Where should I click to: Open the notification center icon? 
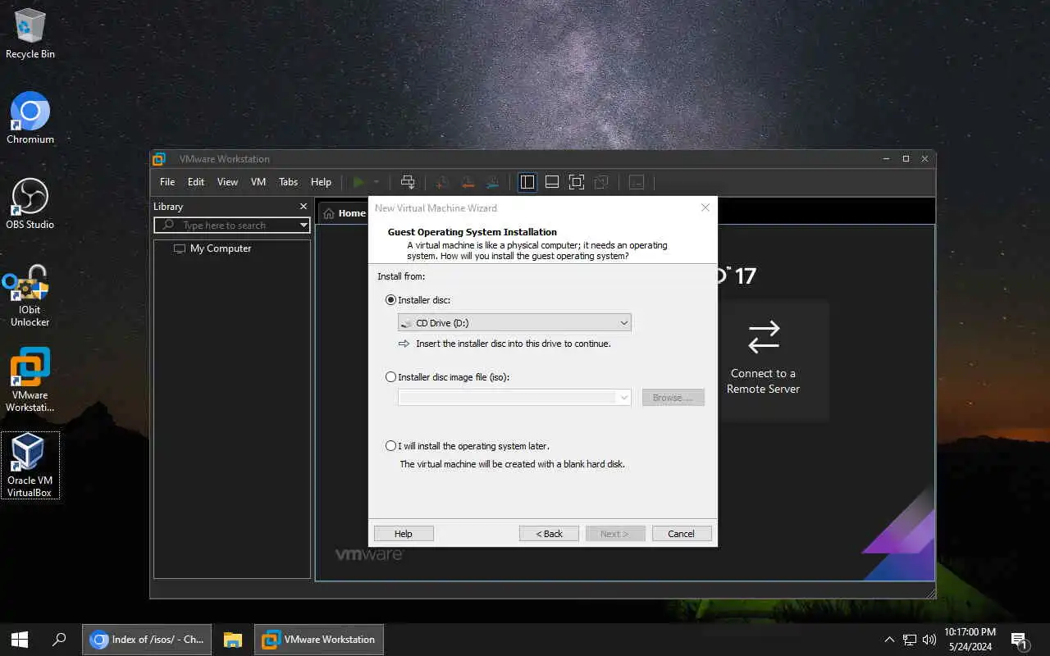click(1020, 640)
